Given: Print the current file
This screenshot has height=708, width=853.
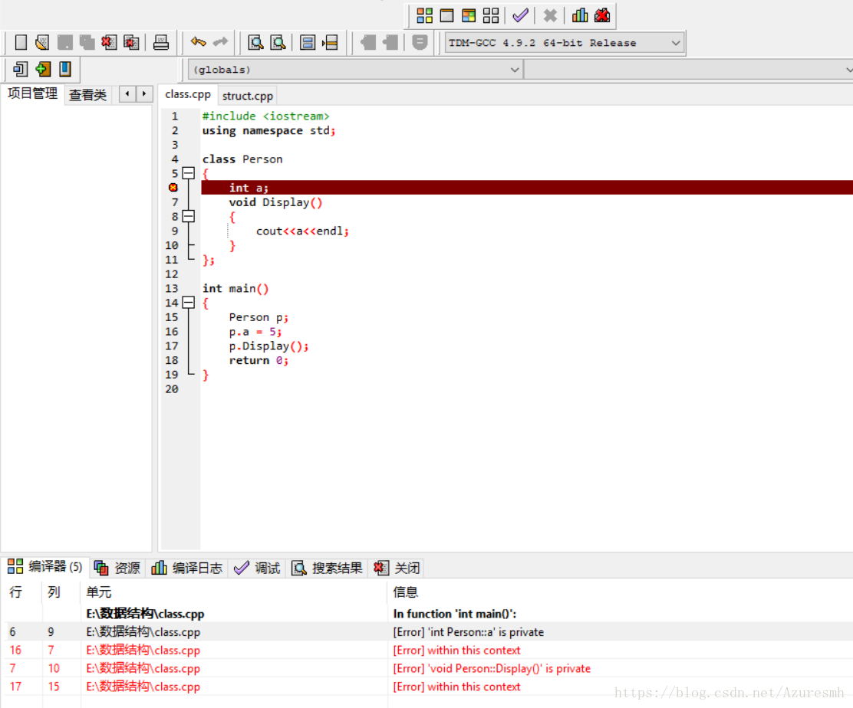Looking at the screenshot, I should (161, 42).
